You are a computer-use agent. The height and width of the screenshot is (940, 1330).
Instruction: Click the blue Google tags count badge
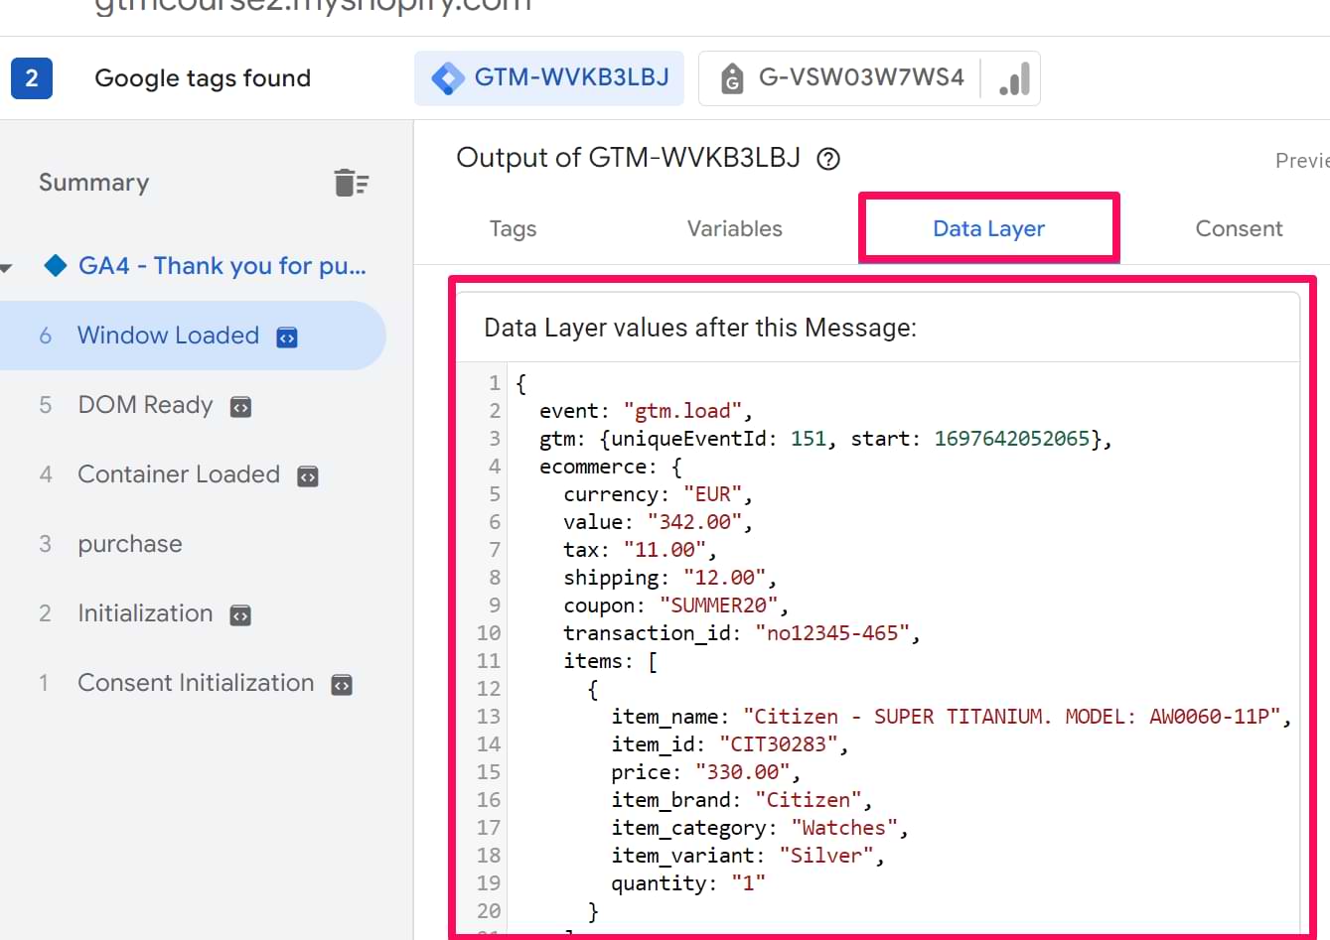[x=32, y=78]
